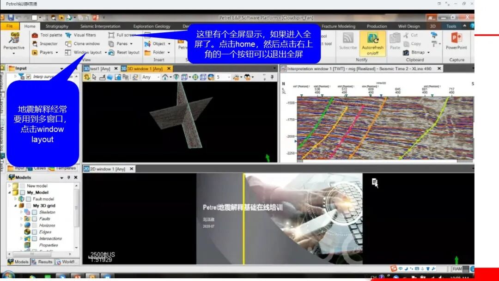Click the Copy icon
The image size is (499, 281).
point(406,43)
